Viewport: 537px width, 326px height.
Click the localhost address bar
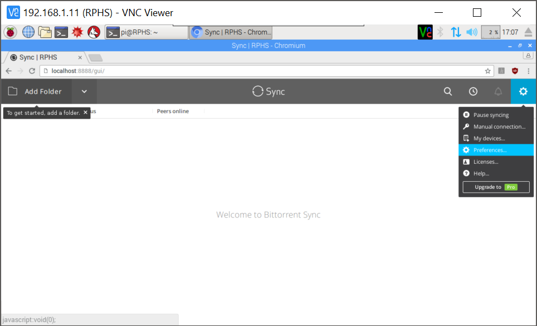(x=262, y=71)
